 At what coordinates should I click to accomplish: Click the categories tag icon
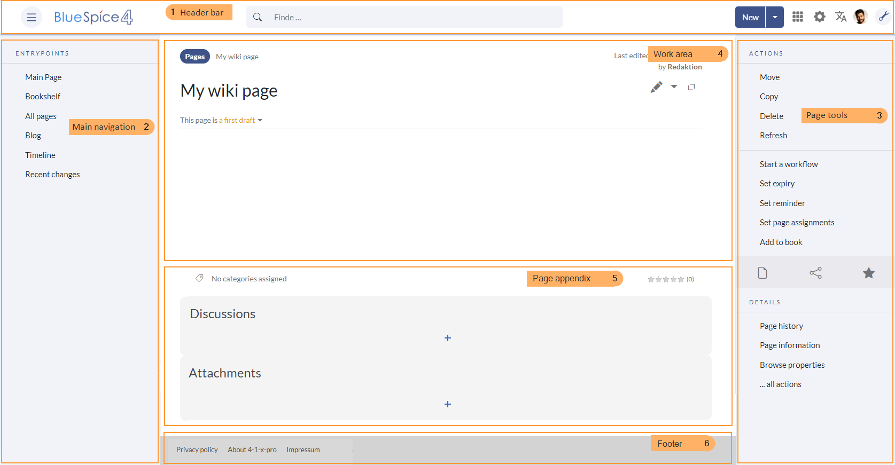click(199, 278)
